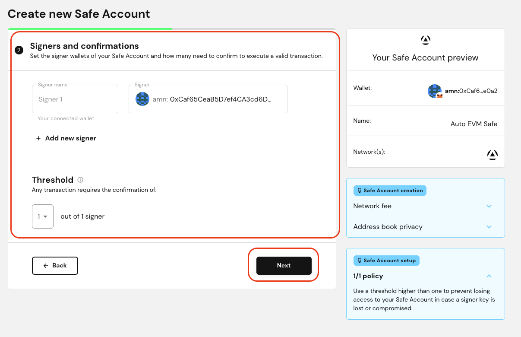Click Add new signer

pyautogui.click(x=66, y=138)
